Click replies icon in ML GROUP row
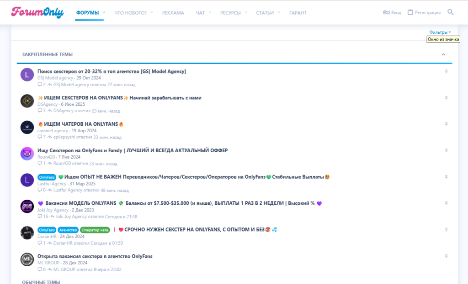Image resolution: width=468 pixels, height=284 pixels. pyautogui.click(x=40, y=269)
